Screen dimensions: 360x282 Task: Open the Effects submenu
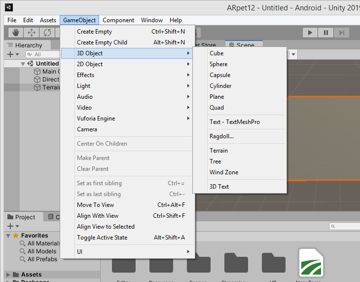tap(127, 75)
